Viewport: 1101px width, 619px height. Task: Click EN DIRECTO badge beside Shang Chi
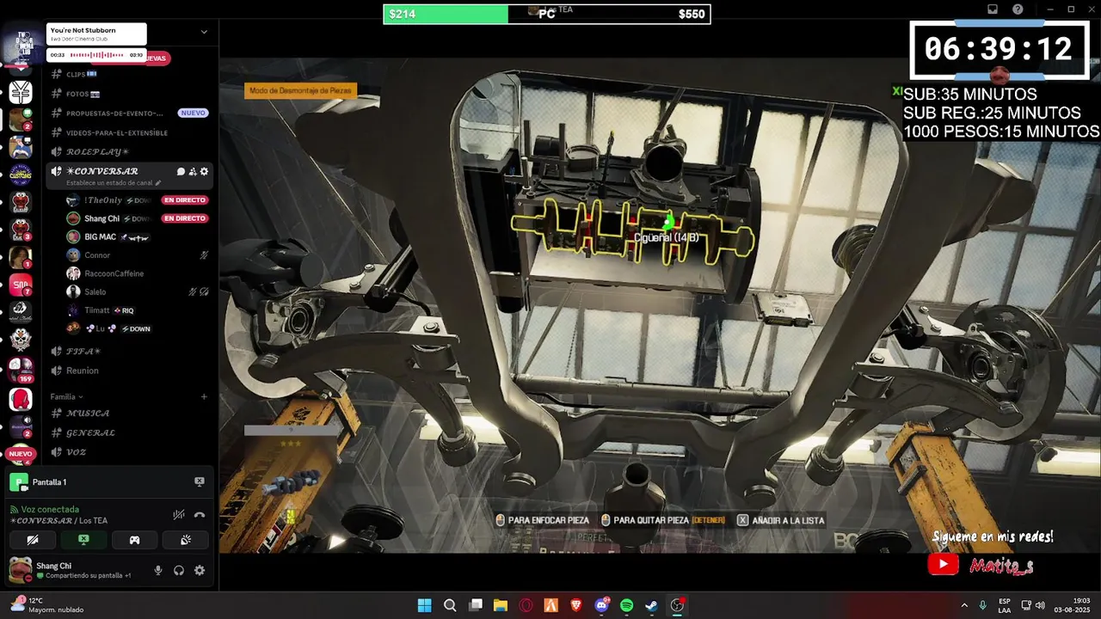pos(185,218)
